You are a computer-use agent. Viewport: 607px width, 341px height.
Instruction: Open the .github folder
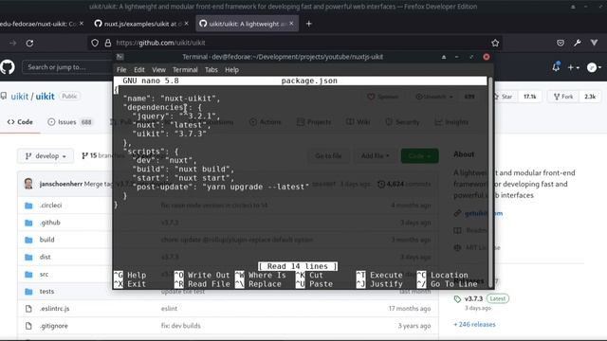tap(50, 223)
